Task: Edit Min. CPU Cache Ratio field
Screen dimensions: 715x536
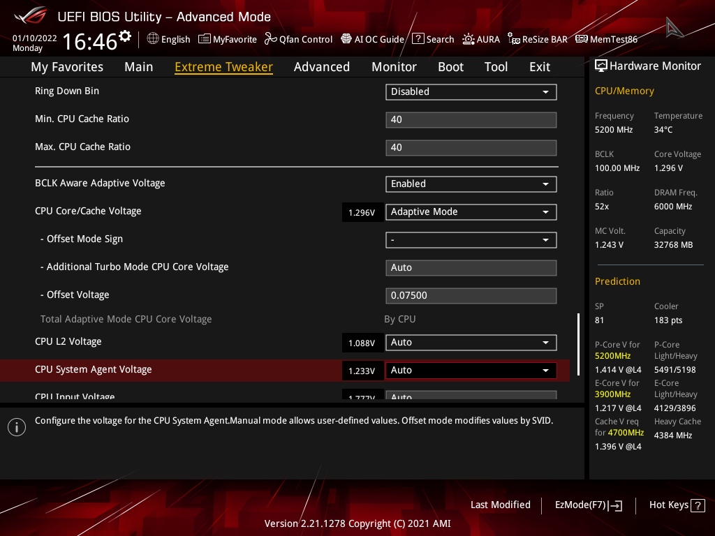Action: pos(471,120)
